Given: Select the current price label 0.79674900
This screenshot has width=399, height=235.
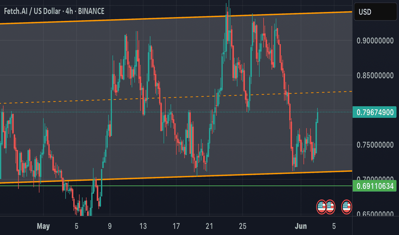Looking at the screenshot, I should click(374, 112).
